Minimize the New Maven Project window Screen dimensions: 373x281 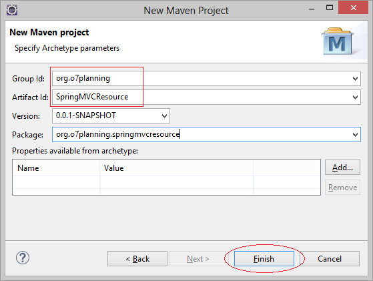coord(312,9)
